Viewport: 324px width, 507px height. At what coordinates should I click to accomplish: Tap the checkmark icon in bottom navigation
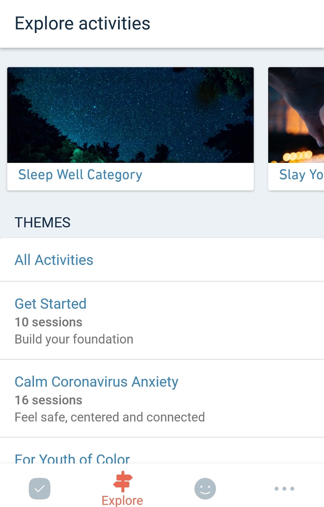click(40, 488)
